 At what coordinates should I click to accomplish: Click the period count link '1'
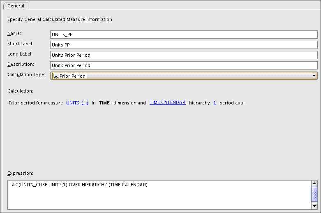[215, 103]
